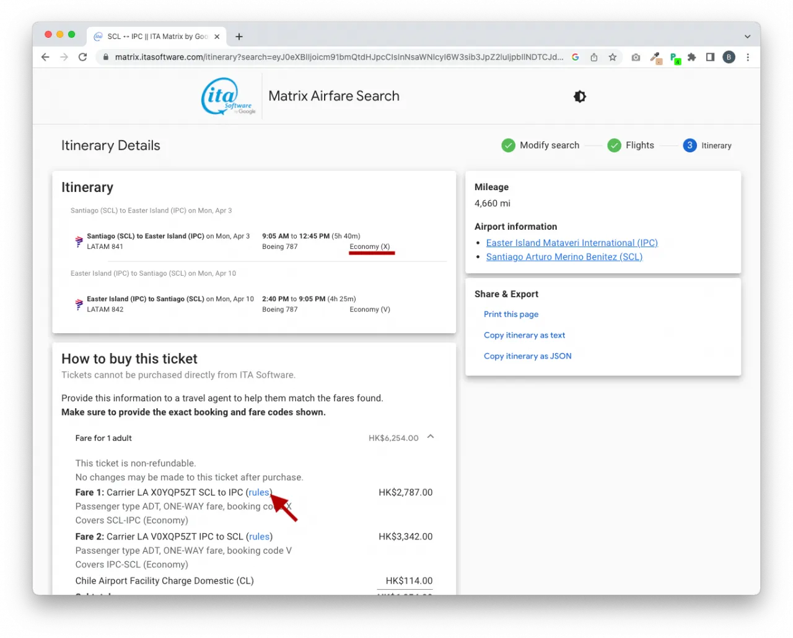
Task: Click the HK$2,787.00 fare amount
Action: click(x=406, y=492)
